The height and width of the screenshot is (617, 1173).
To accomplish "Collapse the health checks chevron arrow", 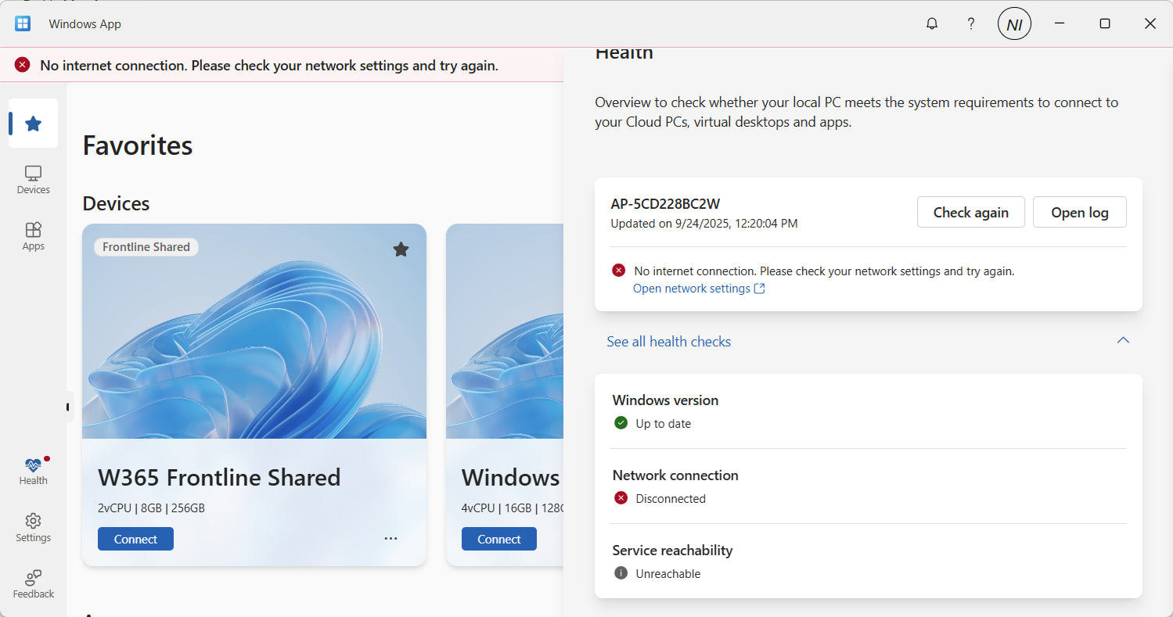I will pyautogui.click(x=1123, y=341).
